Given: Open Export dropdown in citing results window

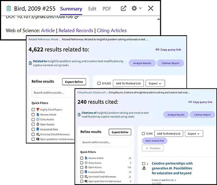Looking at the screenshot, I should click(x=194, y=134).
